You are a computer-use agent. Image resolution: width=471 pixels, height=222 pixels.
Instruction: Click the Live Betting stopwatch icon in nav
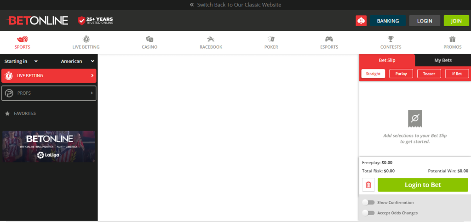86,39
